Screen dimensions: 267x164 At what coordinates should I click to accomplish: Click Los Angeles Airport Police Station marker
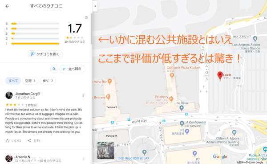pos(255,39)
